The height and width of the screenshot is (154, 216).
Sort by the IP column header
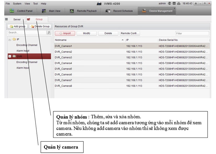[127, 40]
